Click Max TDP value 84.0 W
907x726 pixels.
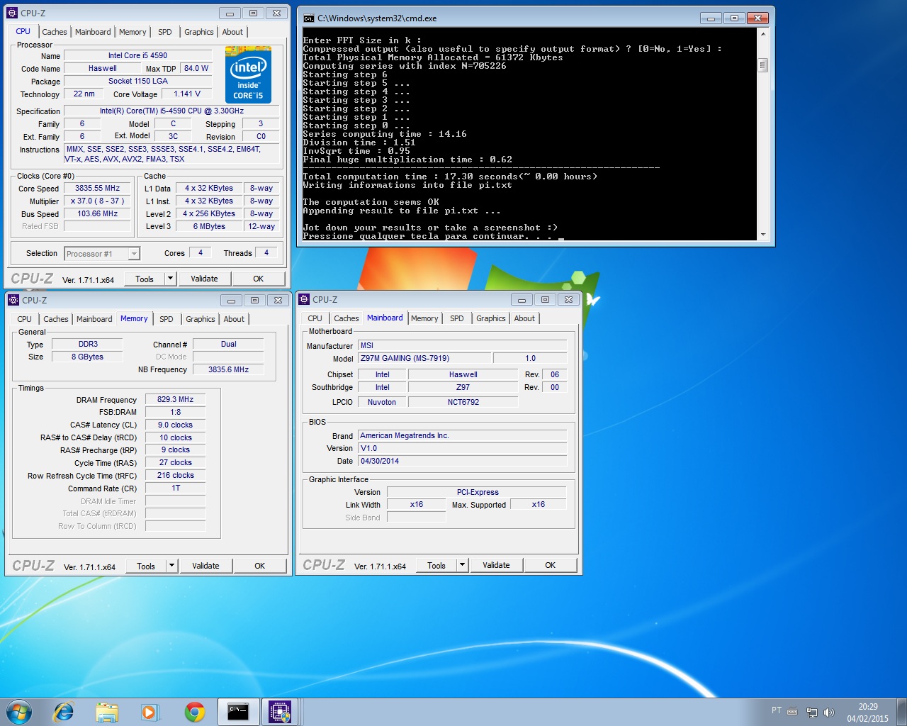tap(196, 69)
